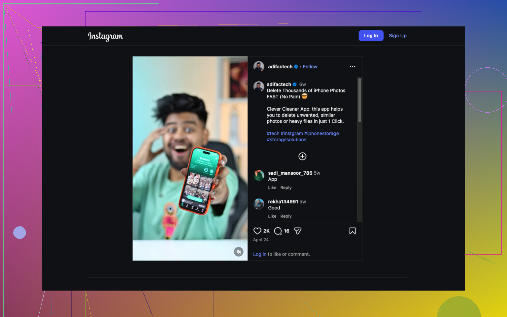Reply to sadi_mansoor_786's comment

coord(286,188)
